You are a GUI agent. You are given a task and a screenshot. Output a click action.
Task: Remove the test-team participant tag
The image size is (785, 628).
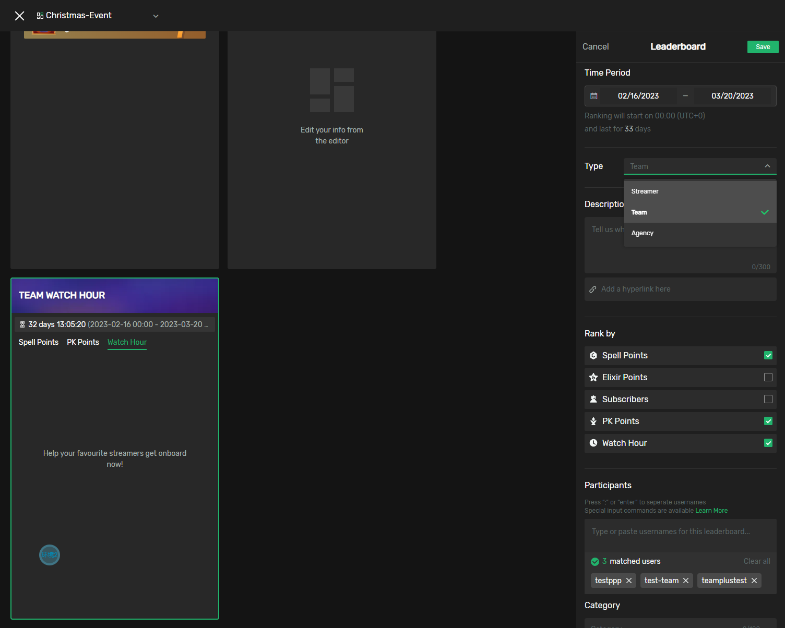(686, 581)
